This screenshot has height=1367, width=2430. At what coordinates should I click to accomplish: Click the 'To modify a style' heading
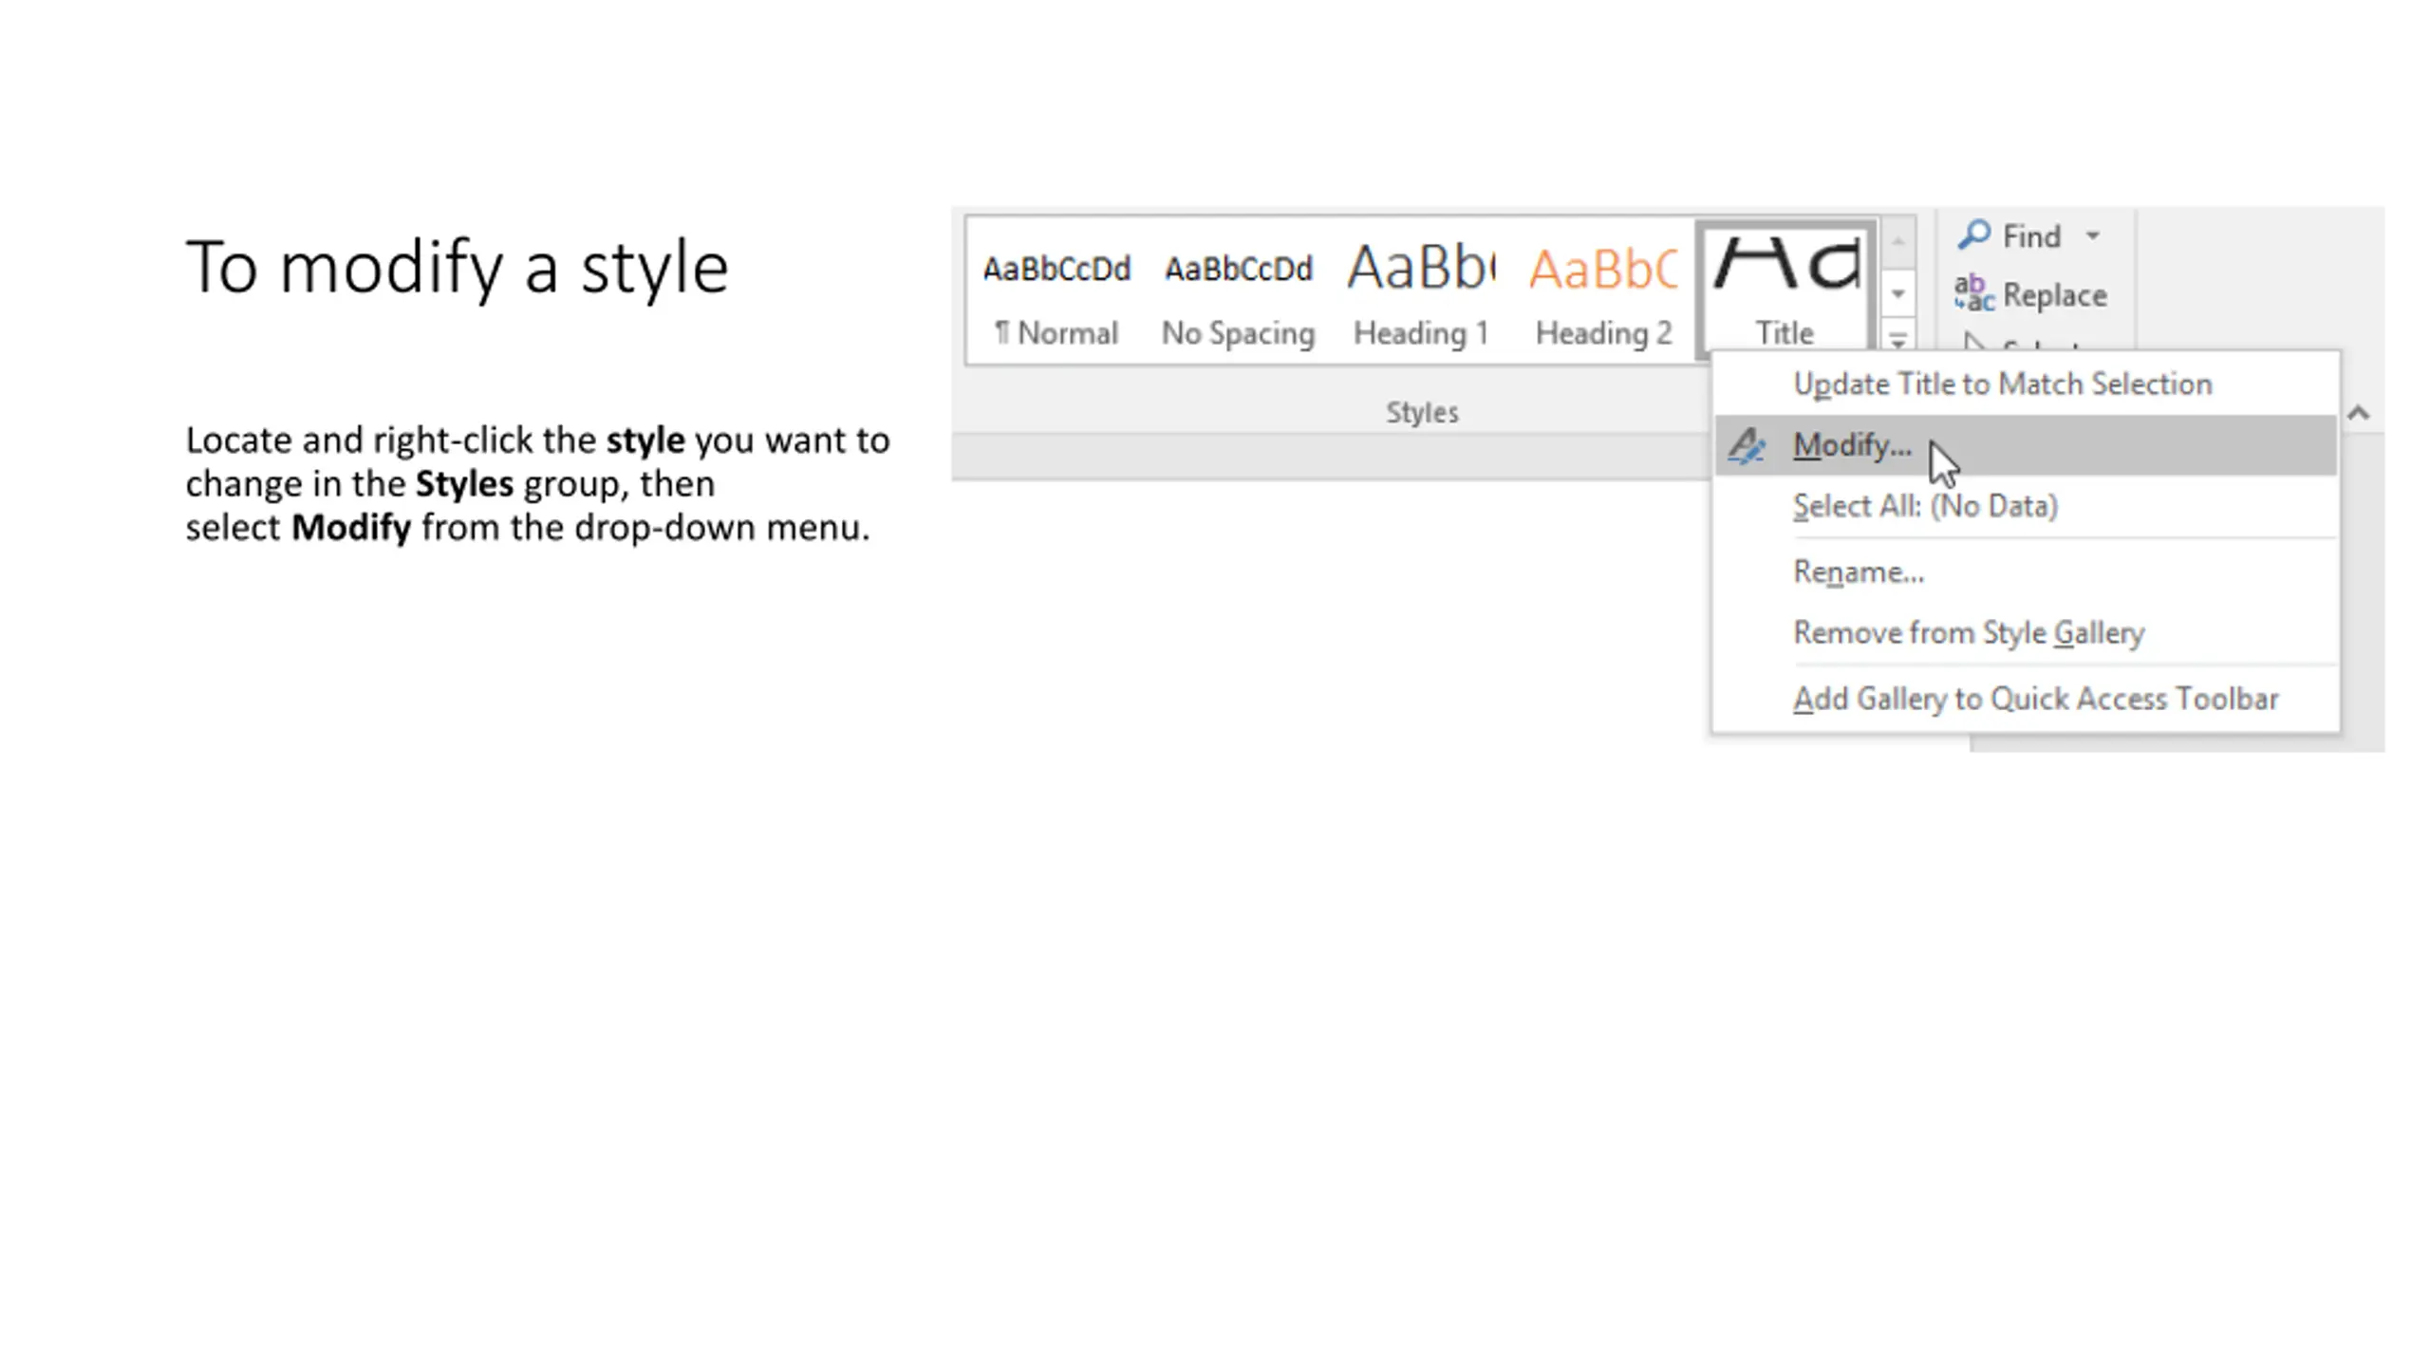tap(457, 268)
